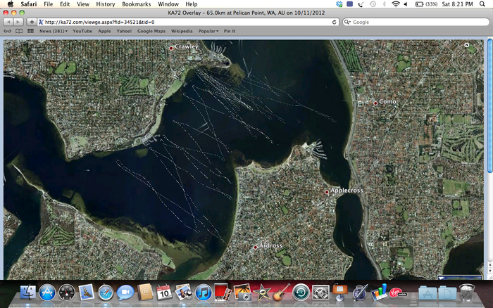Open the Top Sites grid icon
Image resolution: width=493 pixels, height=308 pixels.
30,31
